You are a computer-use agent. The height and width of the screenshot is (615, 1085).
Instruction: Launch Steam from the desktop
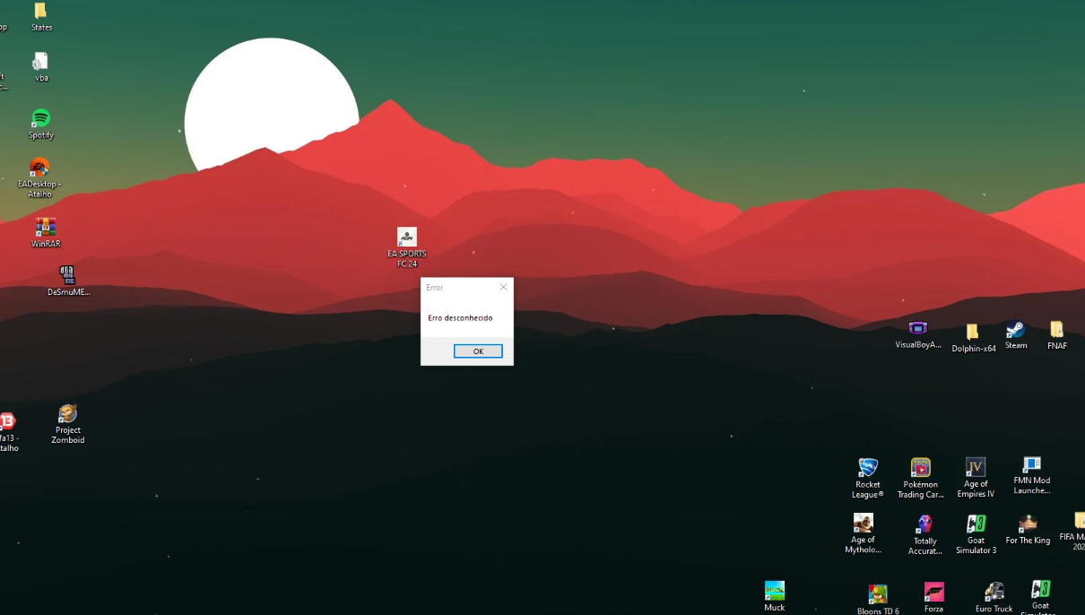pyautogui.click(x=1015, y=332)
